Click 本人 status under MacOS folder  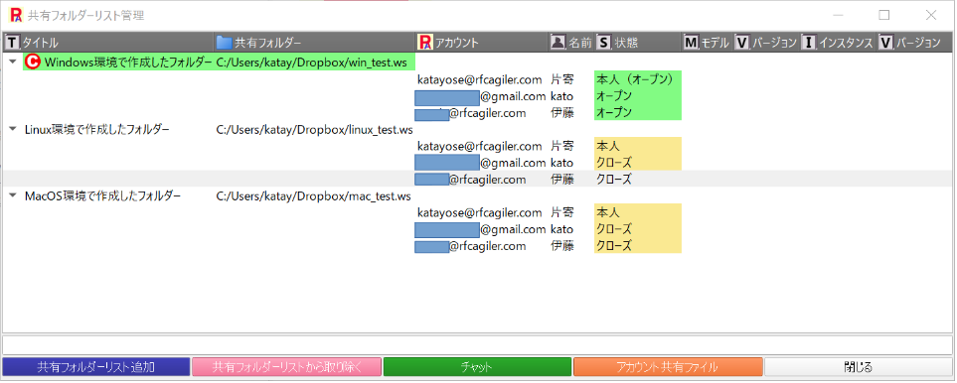click(x=638, y=212)
